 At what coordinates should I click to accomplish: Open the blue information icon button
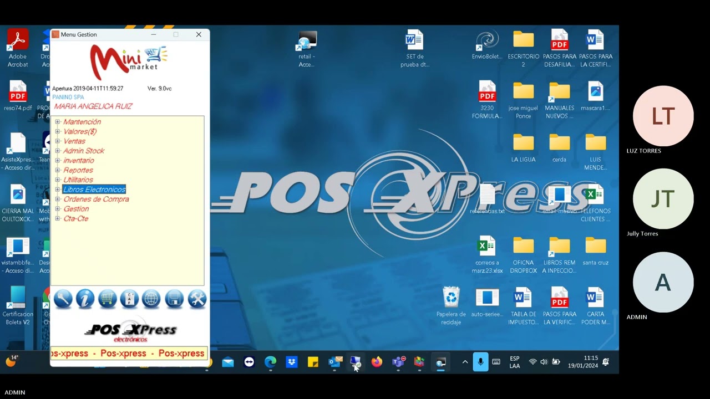tap(85, 299)
